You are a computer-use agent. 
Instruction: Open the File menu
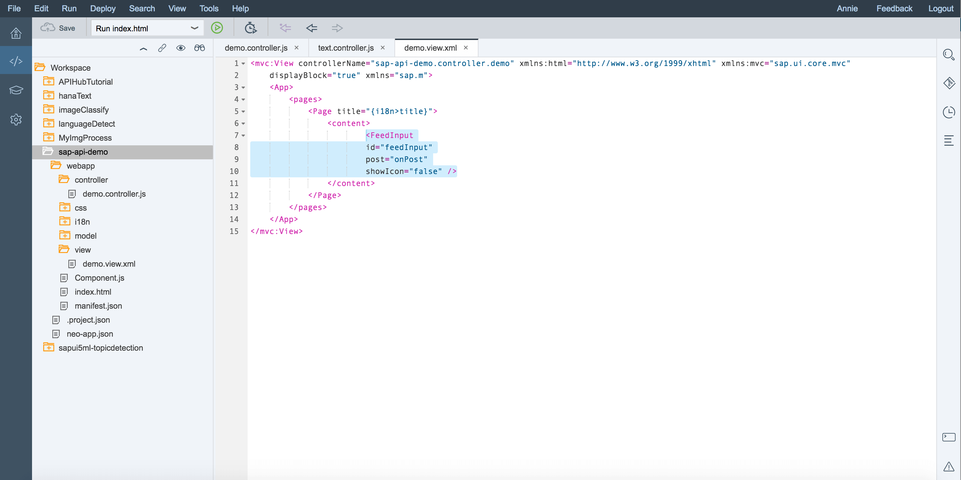14,8
